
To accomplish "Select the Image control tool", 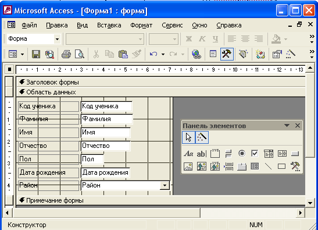I will pos(188,167).
